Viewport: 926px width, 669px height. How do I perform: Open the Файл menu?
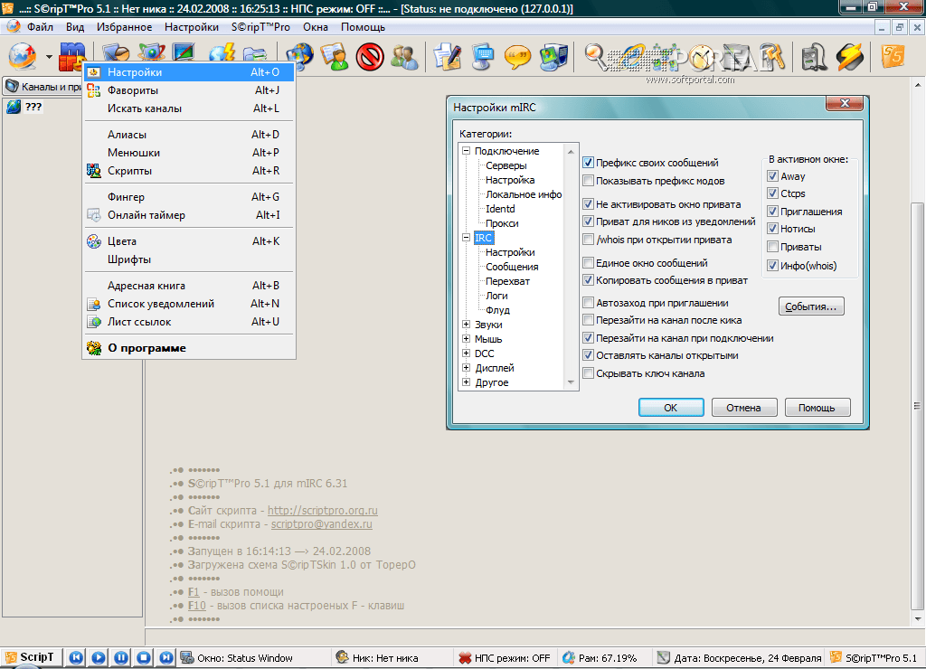point(40,27)
